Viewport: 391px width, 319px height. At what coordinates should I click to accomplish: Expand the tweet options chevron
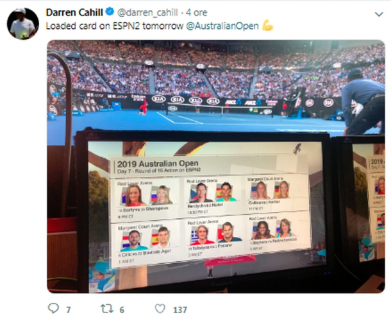[379, 14]
